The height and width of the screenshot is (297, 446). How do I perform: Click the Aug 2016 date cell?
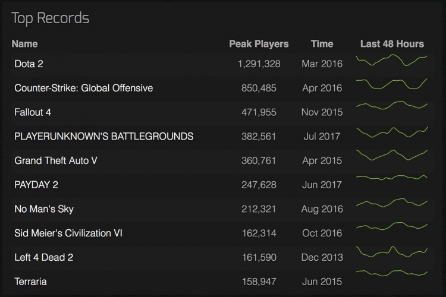tap(322, 209)
